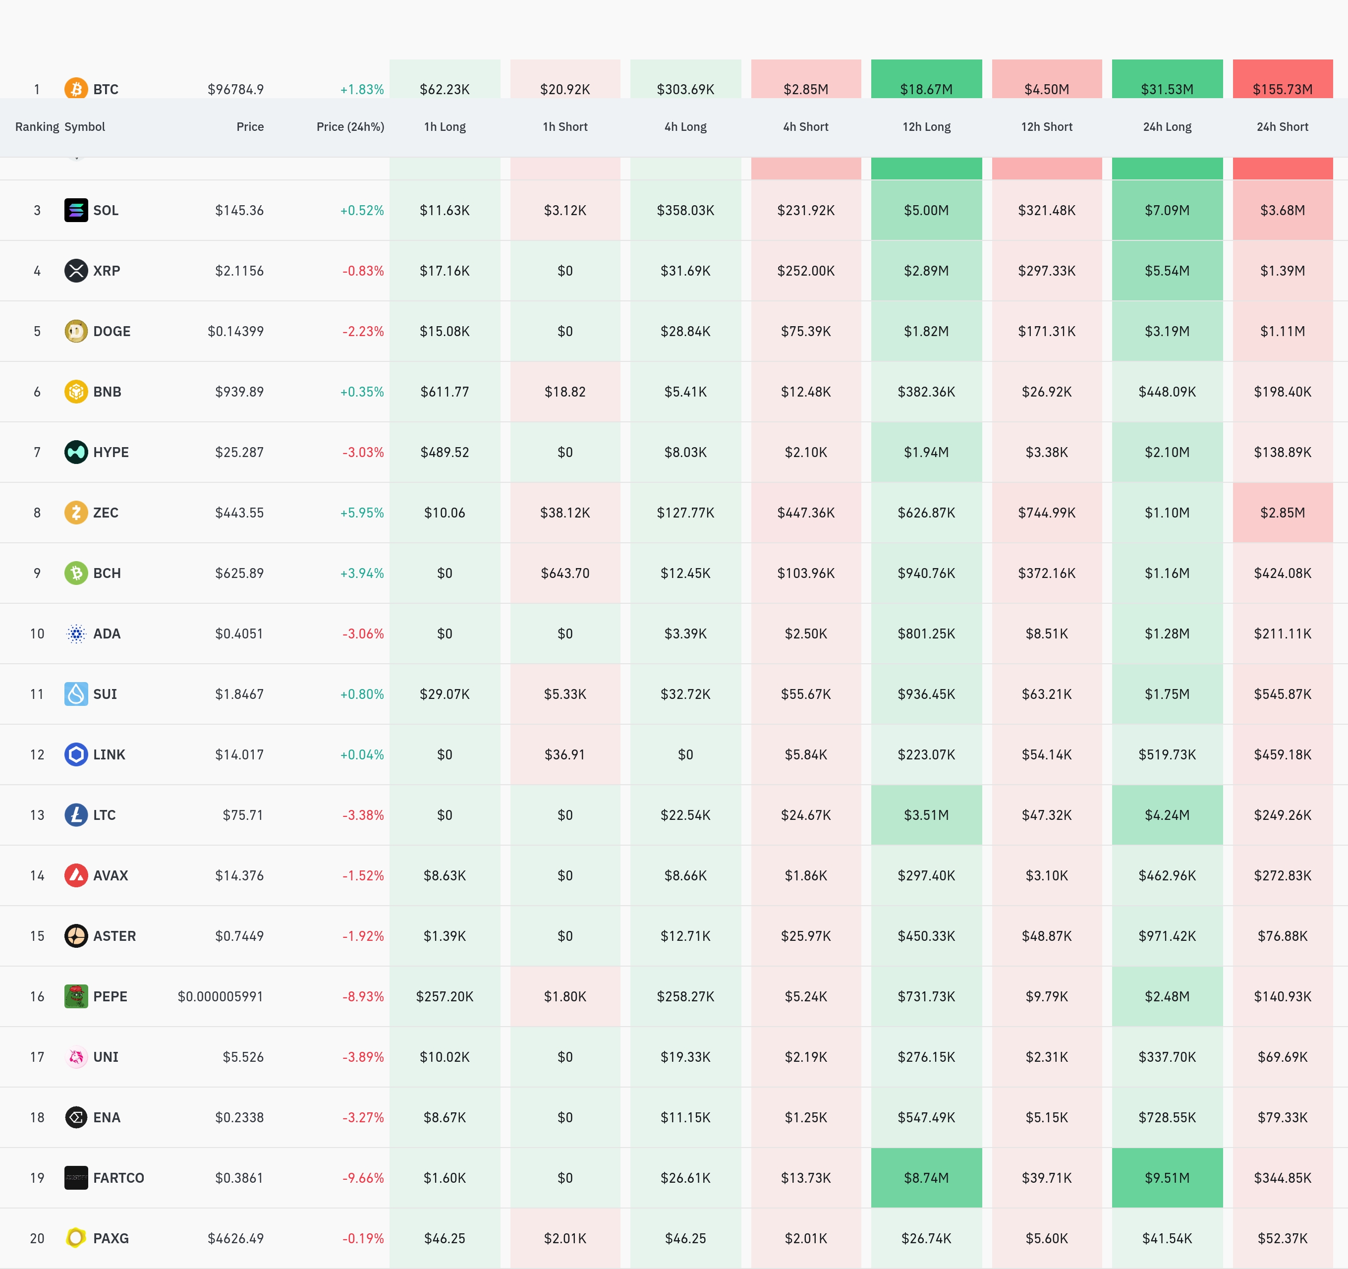Click the FARTCO coin icon

pos(76,1177)
